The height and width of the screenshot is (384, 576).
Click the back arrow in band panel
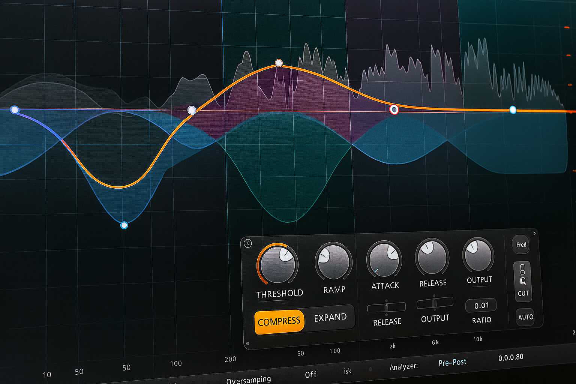pyautogui.click(x=247, y=243)
